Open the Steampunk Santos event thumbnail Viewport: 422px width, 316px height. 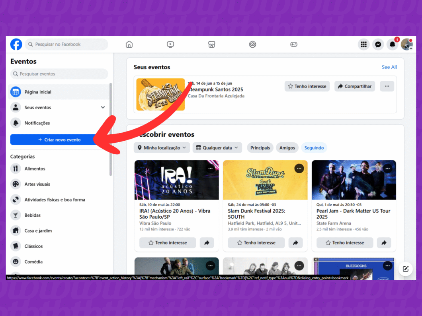point(160,95)
